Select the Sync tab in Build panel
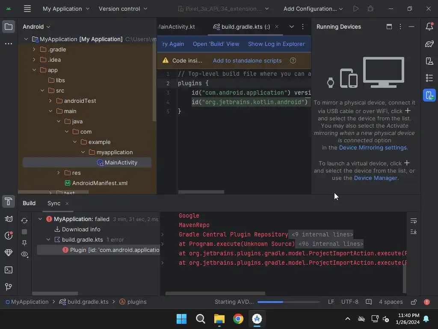The height and width of the screenshot is (329, 438). (x=54, y=203)
